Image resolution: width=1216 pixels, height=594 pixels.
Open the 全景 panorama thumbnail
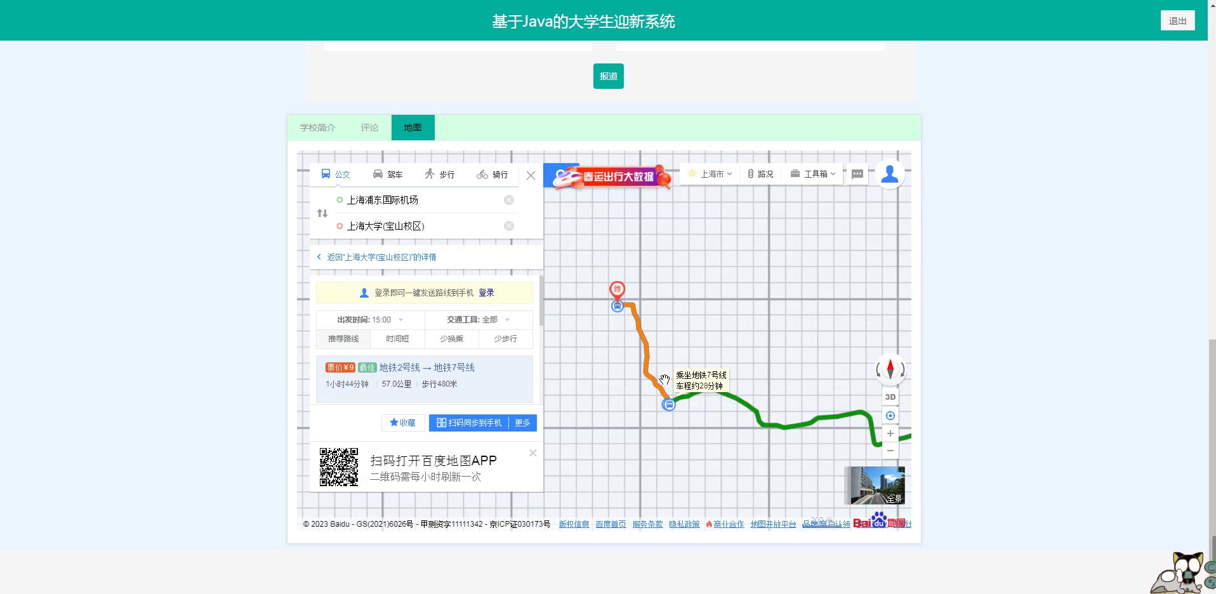(875, 485)
